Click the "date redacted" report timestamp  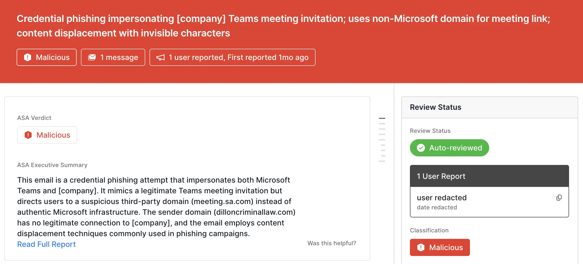(437, 207)
